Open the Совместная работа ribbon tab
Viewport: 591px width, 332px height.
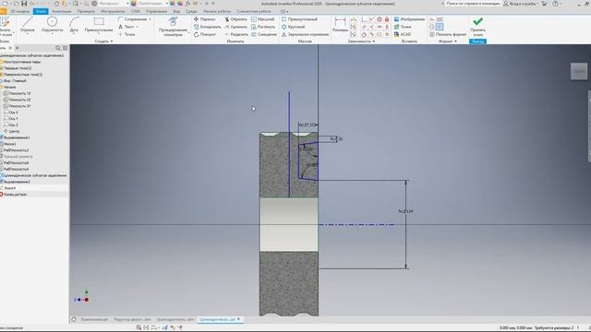(254, 11)
